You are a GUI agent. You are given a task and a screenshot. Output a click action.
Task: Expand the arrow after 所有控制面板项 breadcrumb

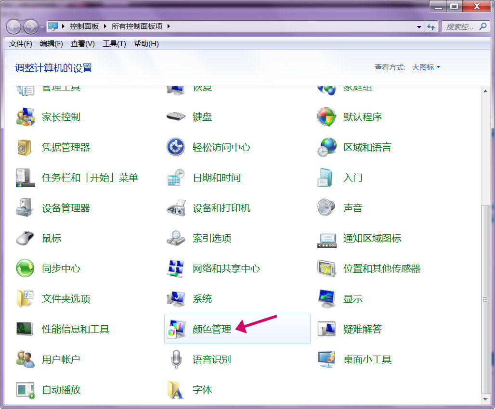coord(169,26)
